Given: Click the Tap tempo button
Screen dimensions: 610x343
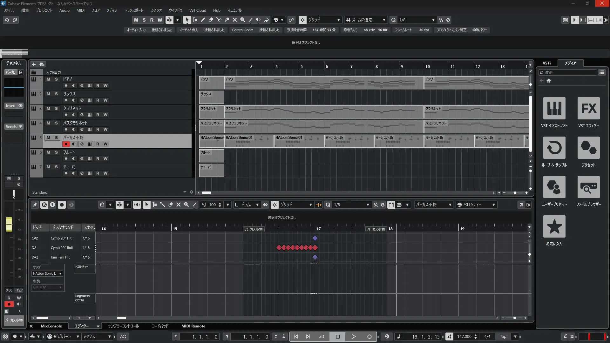Looking at the screenshot, I should (503, 337).
